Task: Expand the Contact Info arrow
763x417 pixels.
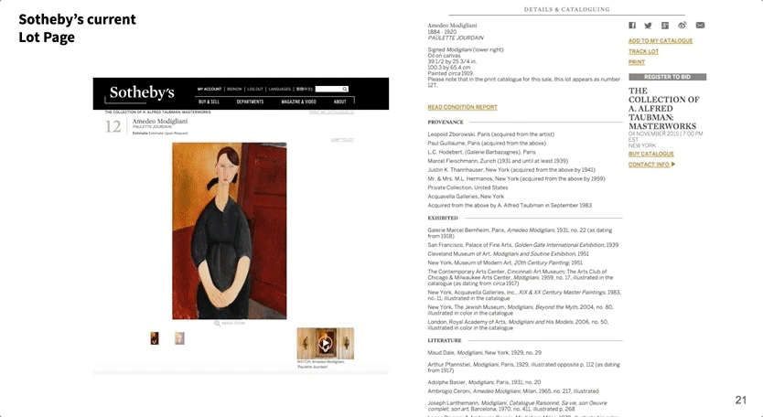Action: [673, 165]
